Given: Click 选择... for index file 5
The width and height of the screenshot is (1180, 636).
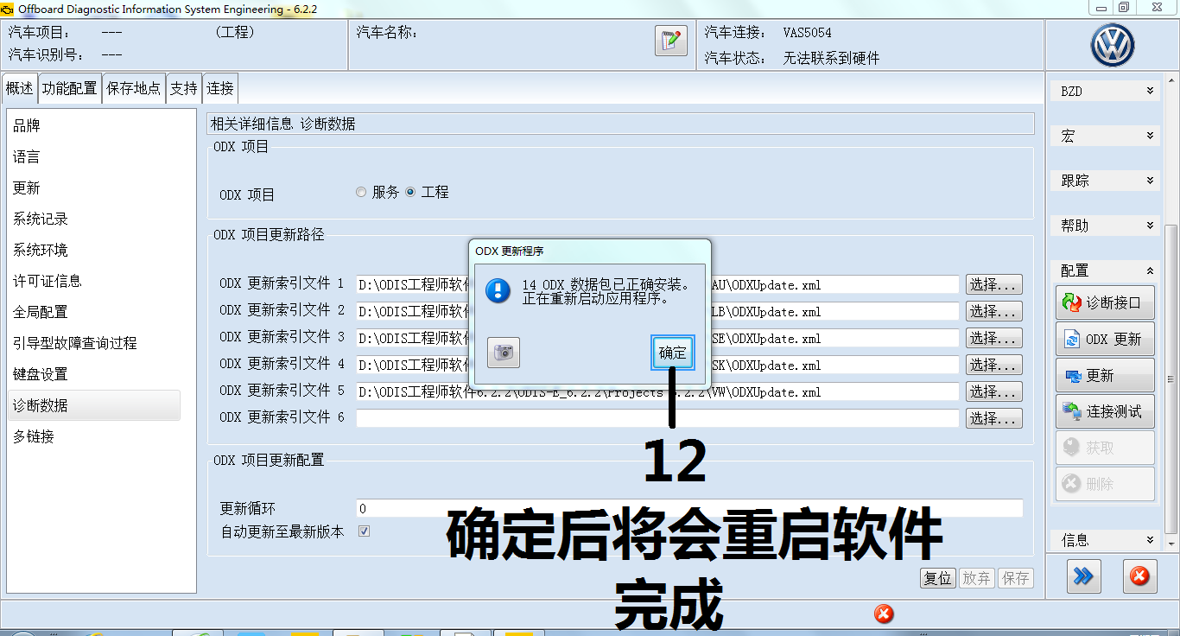Looking at the screenshot, I should (x=994, y=391).
